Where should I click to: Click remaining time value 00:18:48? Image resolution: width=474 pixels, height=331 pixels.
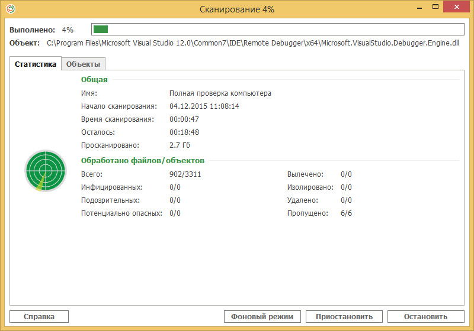pos(184,132)
